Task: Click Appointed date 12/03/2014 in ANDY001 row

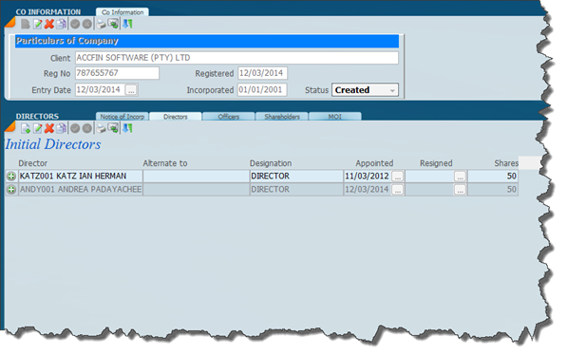Action: pos(367,190)
